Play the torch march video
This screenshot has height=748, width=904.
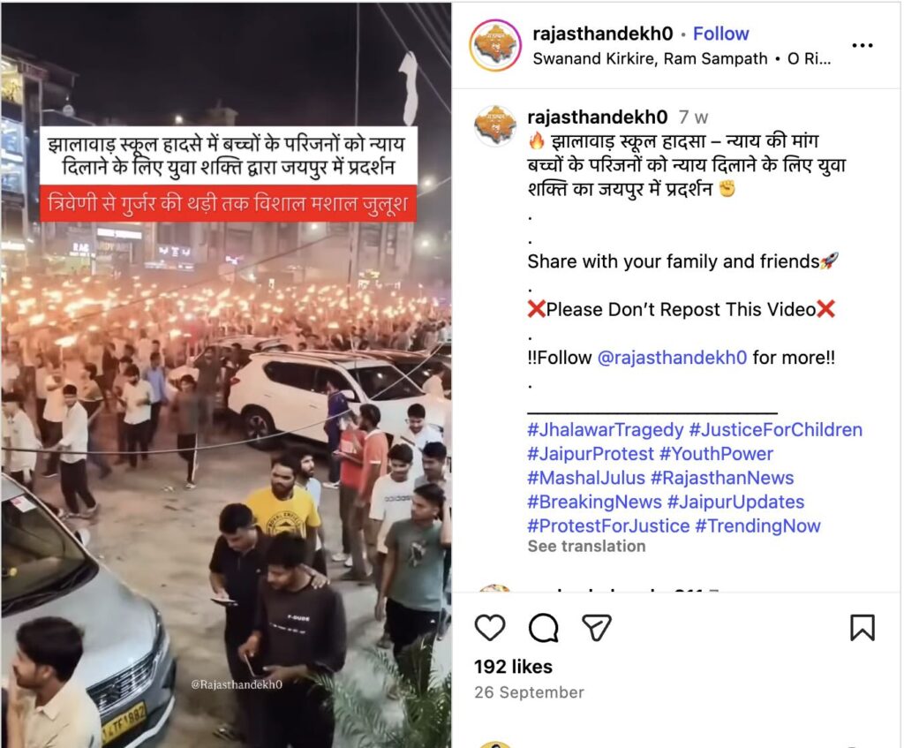point(226,374)
